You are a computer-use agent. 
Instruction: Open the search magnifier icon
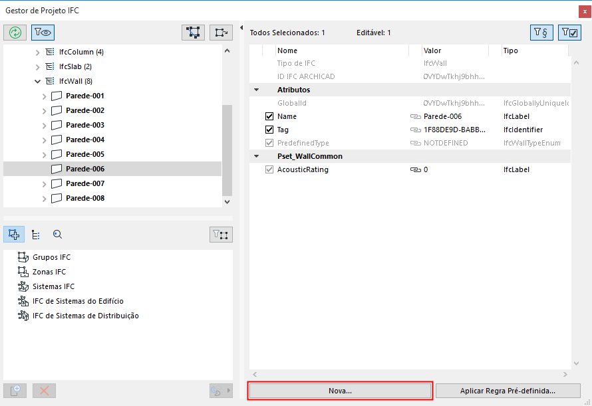[57, 234]
